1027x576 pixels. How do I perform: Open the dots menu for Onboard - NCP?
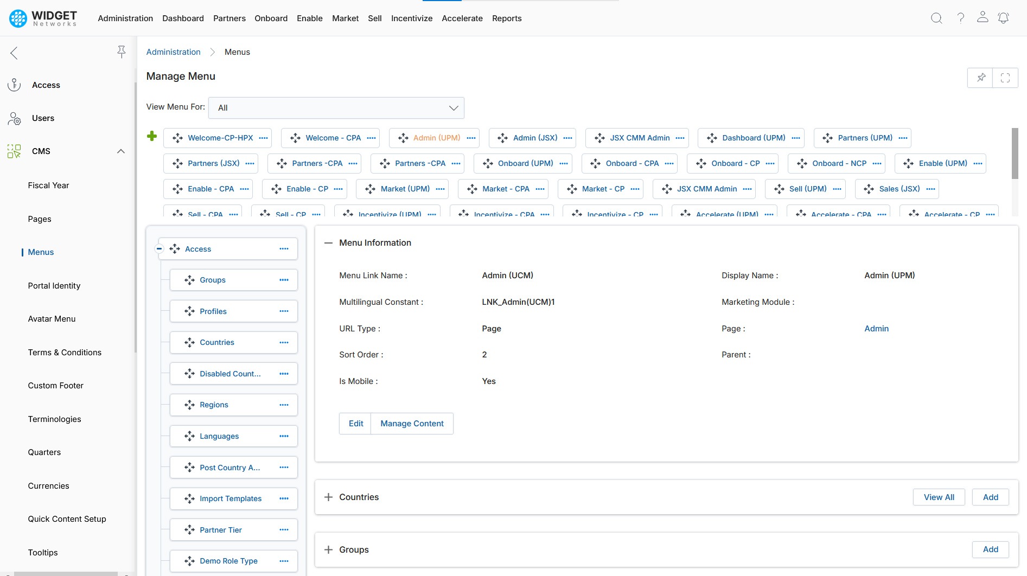[x=877, y=163]
